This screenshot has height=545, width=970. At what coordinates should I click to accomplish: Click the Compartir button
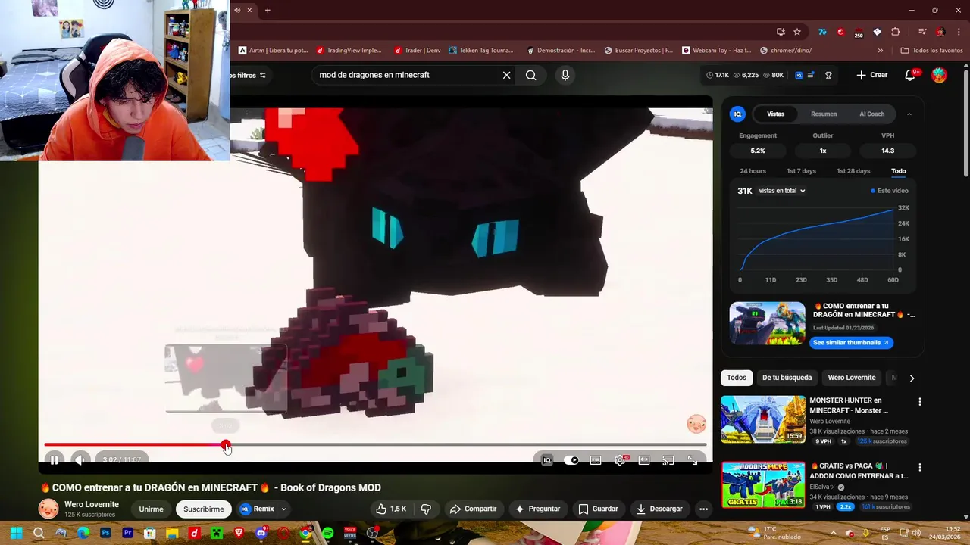coord(473,509)
